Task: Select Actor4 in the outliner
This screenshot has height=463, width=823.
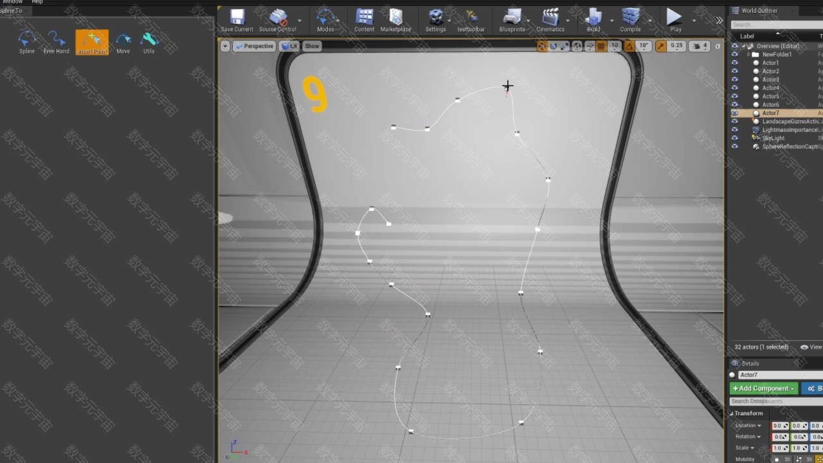Action: coord(770,88)
